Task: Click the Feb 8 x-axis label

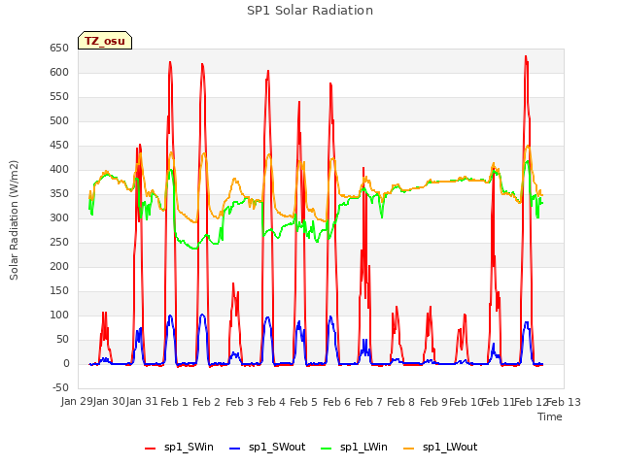Action: coord(401,402)
